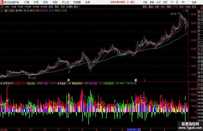Click the diamond icon above the price chart

coord(183,11)
